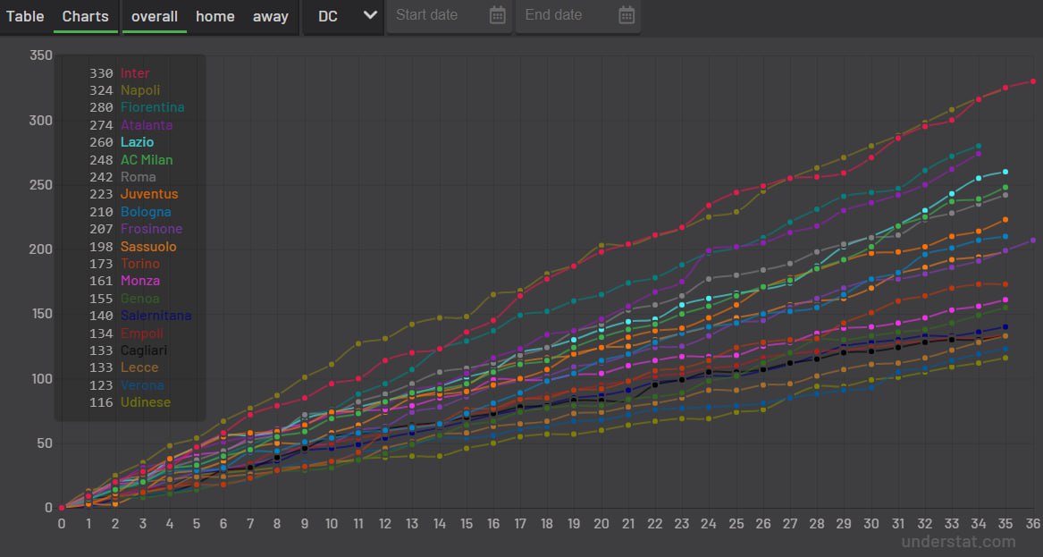Select the Charts tab
The image size is (1043, 557).
(x=86, y=16)
